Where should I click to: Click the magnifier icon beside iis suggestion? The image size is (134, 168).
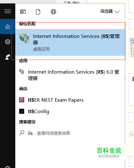point(22,133)
